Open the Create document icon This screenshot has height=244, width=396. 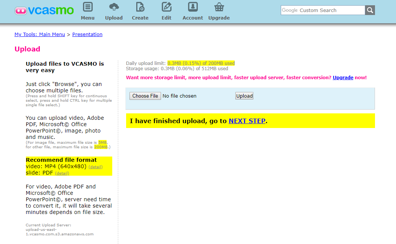140,7
